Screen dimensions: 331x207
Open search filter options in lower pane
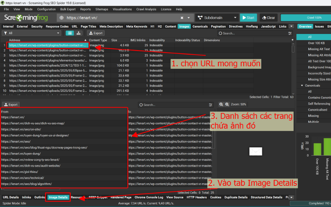[211, 105]
